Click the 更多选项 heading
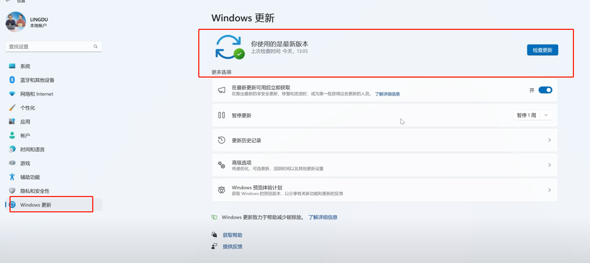The width and height of the screenshot is (590, 263). [x=222, y=72]
